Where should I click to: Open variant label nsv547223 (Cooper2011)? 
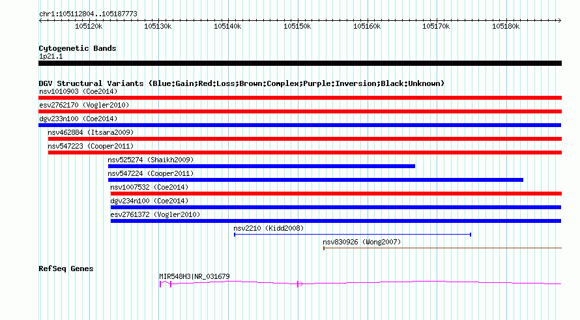point(91,146)
